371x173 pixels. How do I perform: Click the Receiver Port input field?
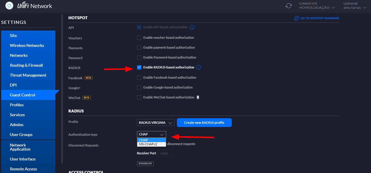(x=166, y=153)
